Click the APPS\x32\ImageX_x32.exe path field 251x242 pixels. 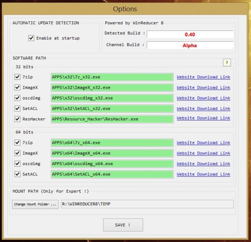[x=112, y=88]
